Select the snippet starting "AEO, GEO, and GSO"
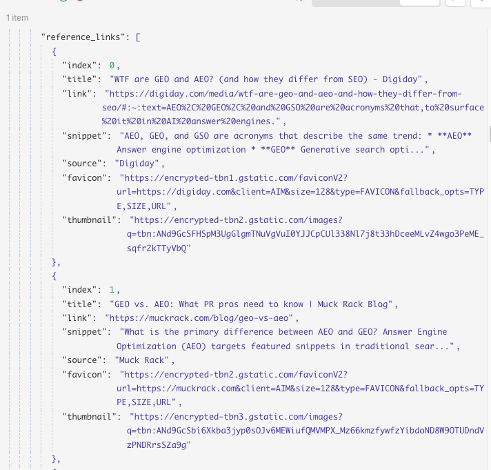The width and height of the screenshot is (491, 470). 294,143
